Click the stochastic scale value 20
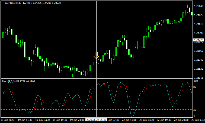Screen dimensions: 205x123 (195, 110)
